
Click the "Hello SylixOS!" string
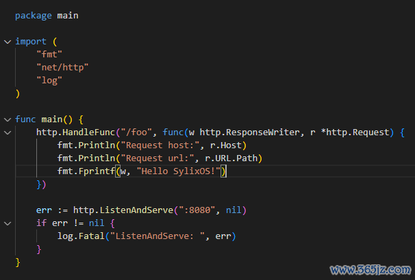tap(179, 171)
